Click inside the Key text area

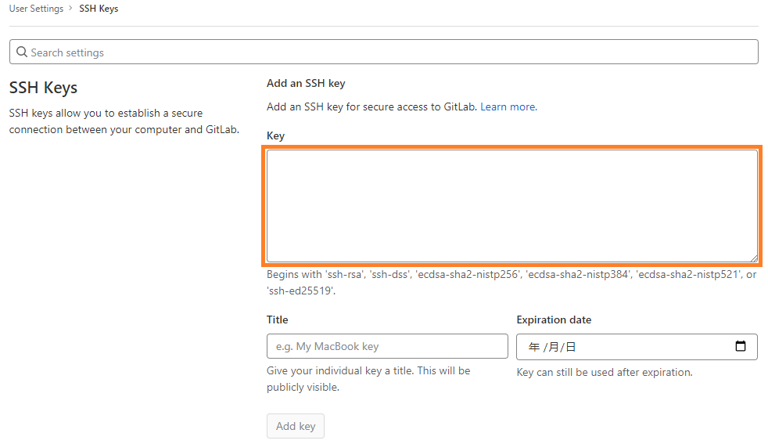click(511, 205)
